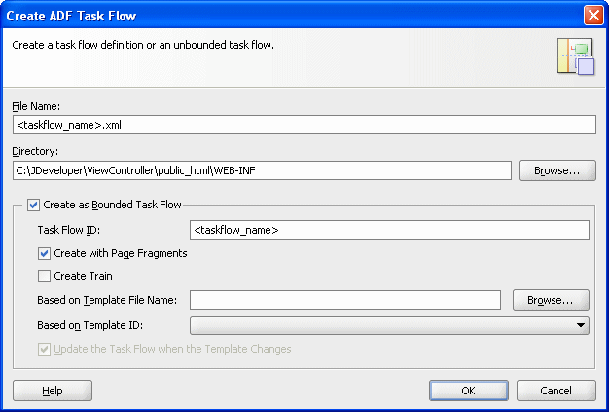Browse for a template file name

point(551,300)
